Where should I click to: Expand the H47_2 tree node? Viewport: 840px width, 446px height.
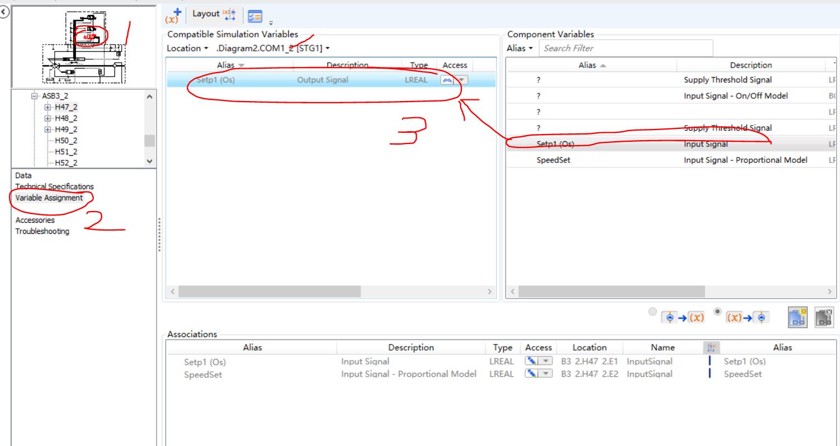pyautogui.click(x=47, y=107)
